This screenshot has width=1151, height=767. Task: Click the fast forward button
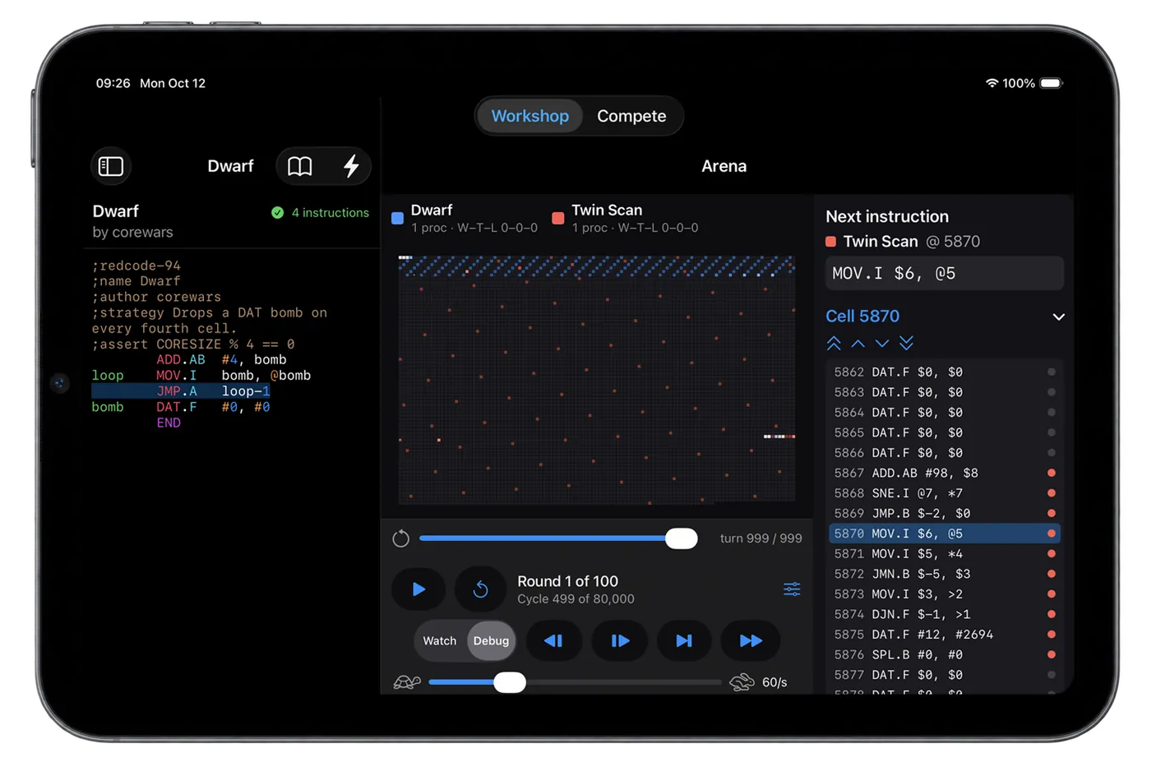pos(751,641)
